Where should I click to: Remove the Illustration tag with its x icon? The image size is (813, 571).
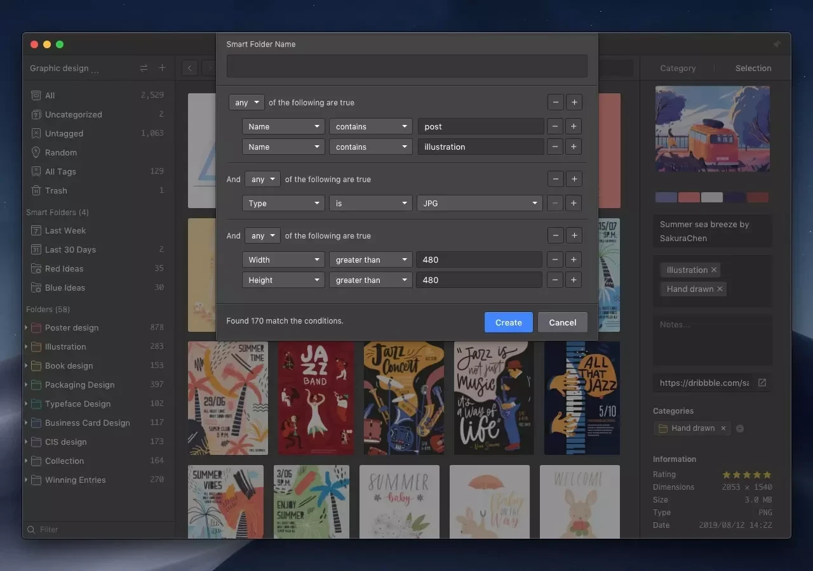tap(714, 270)
